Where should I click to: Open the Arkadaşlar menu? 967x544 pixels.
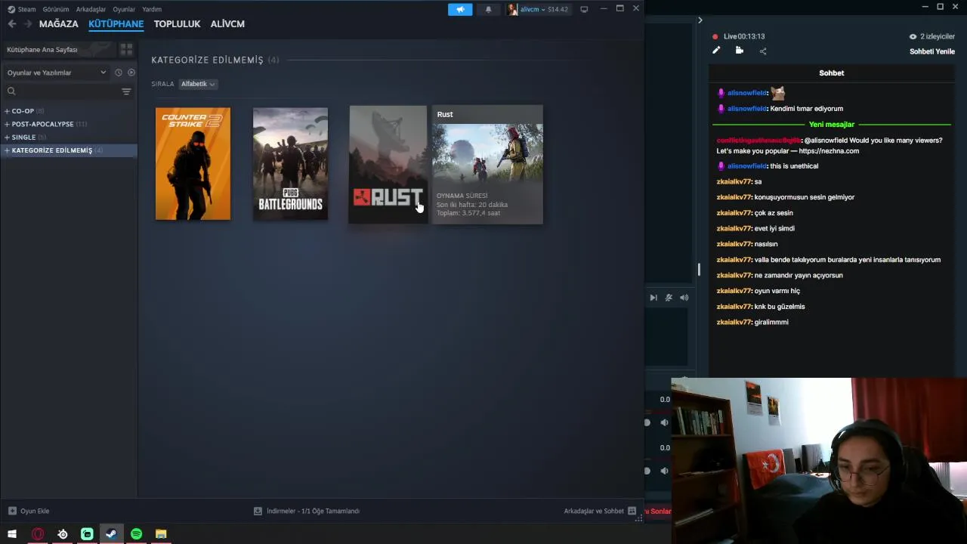coord(91,9)
